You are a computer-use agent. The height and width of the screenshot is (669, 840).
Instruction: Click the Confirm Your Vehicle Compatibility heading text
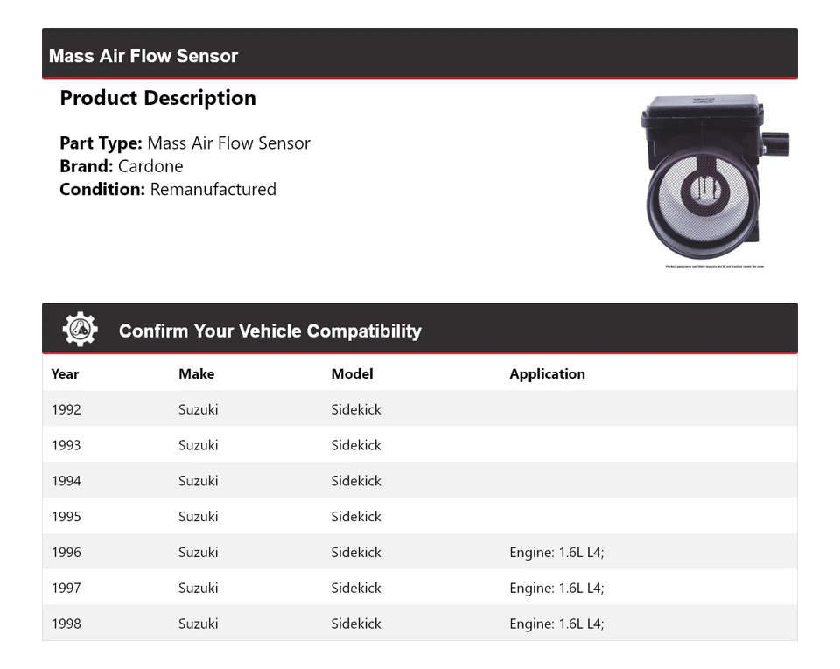point(269,331)
